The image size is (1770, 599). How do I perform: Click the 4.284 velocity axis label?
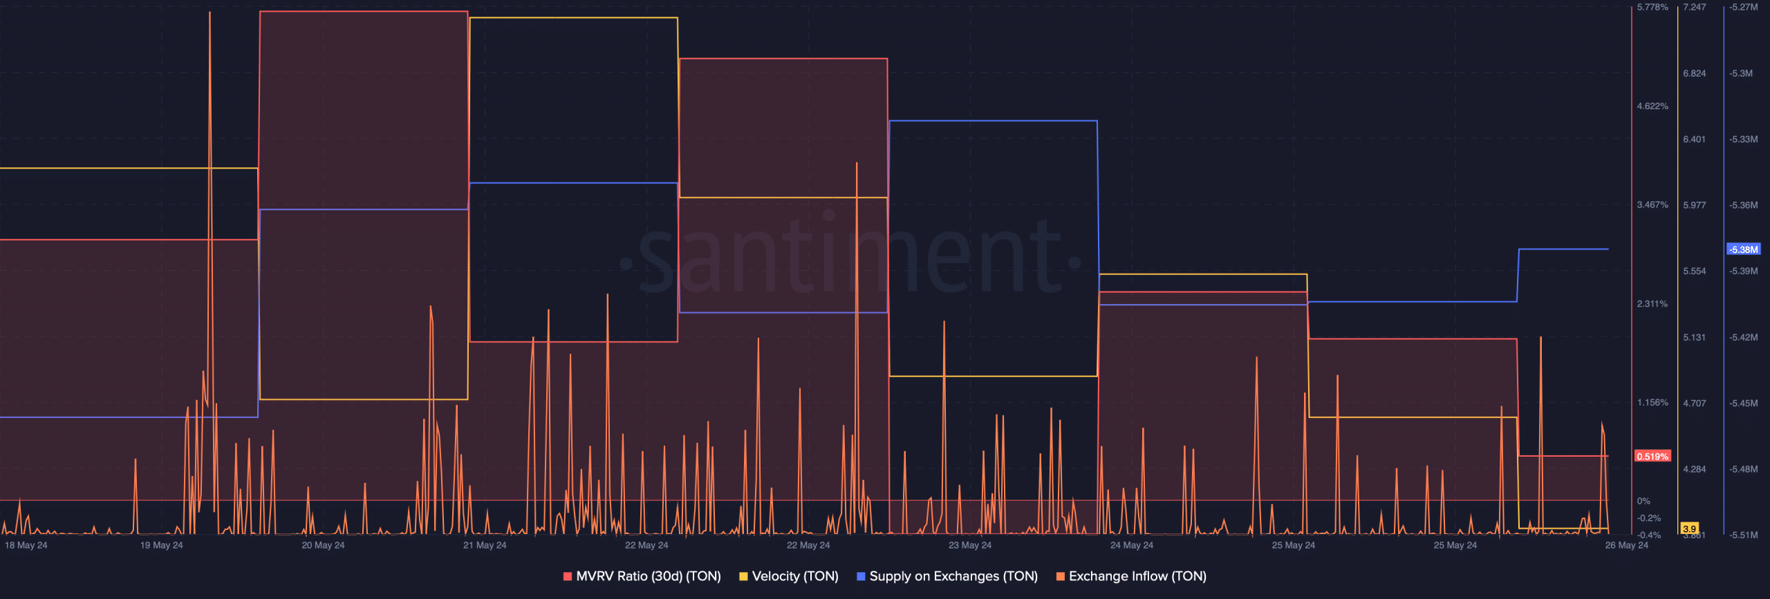(1695, 469)
